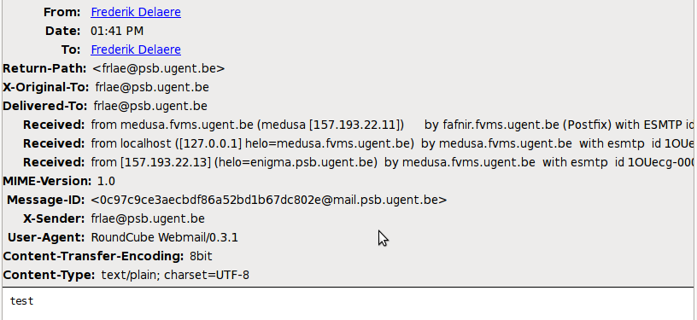Select the X-Original-To email address
697x320 pixels.
coord(152,87)
